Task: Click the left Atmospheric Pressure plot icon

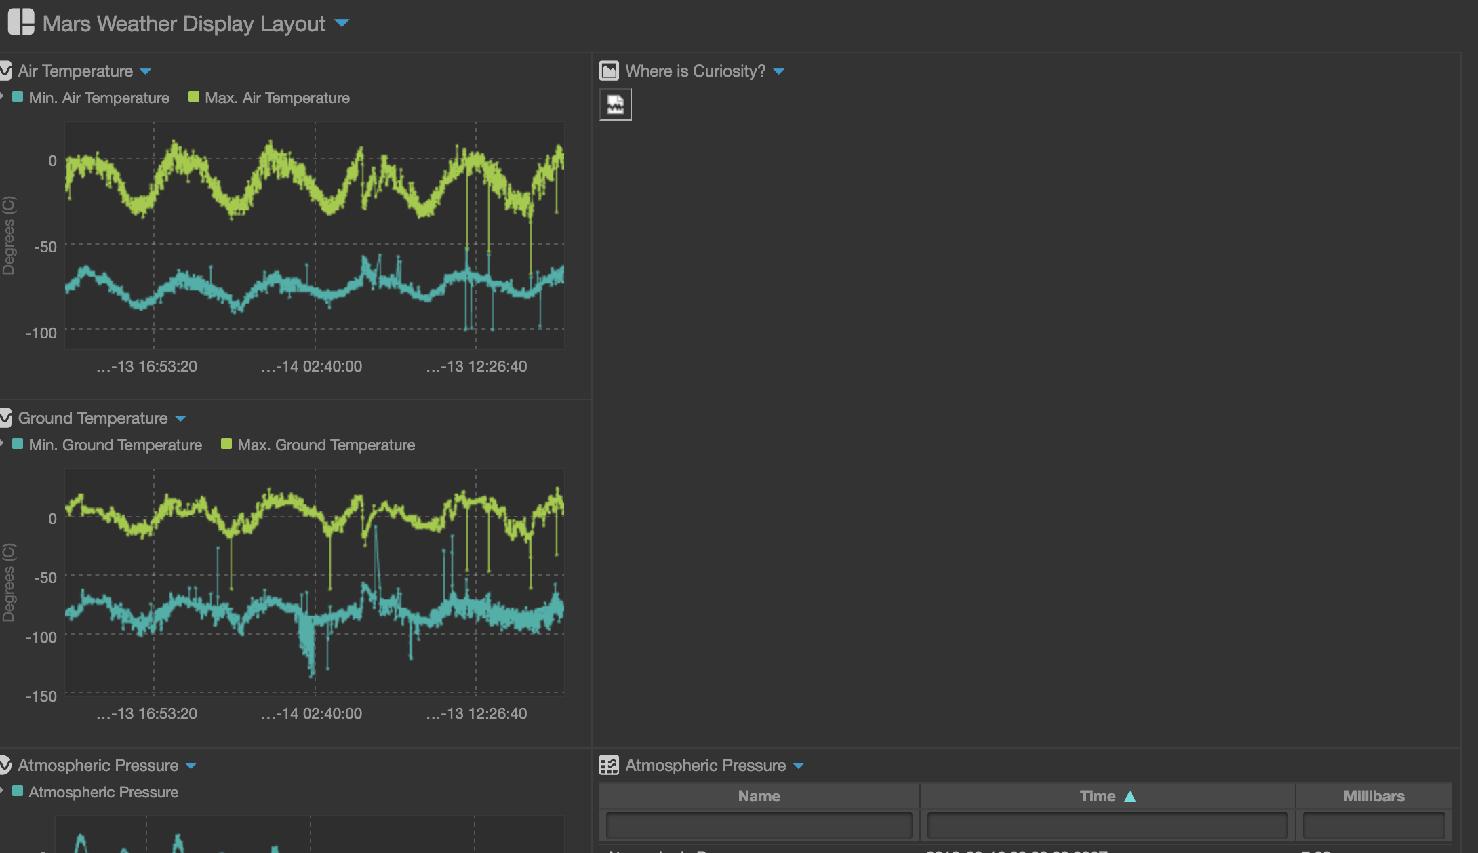Action: coord(5,765)
